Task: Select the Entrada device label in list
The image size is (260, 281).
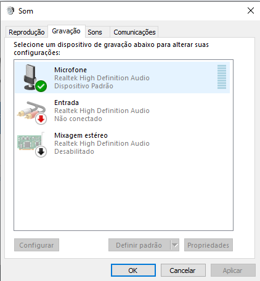Action: pos(67,103)
